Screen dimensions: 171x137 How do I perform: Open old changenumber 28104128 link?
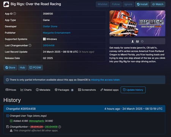click(x=36, y=127)
